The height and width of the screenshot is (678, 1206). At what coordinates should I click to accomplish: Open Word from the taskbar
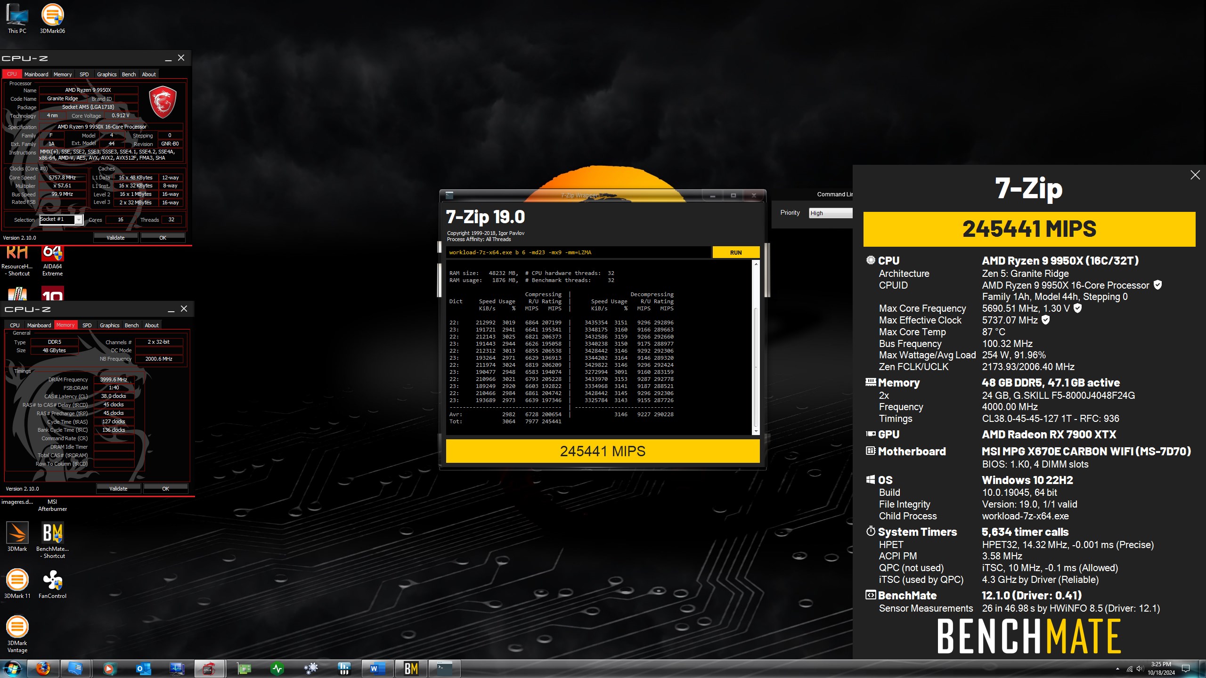[x=377, y=669]
